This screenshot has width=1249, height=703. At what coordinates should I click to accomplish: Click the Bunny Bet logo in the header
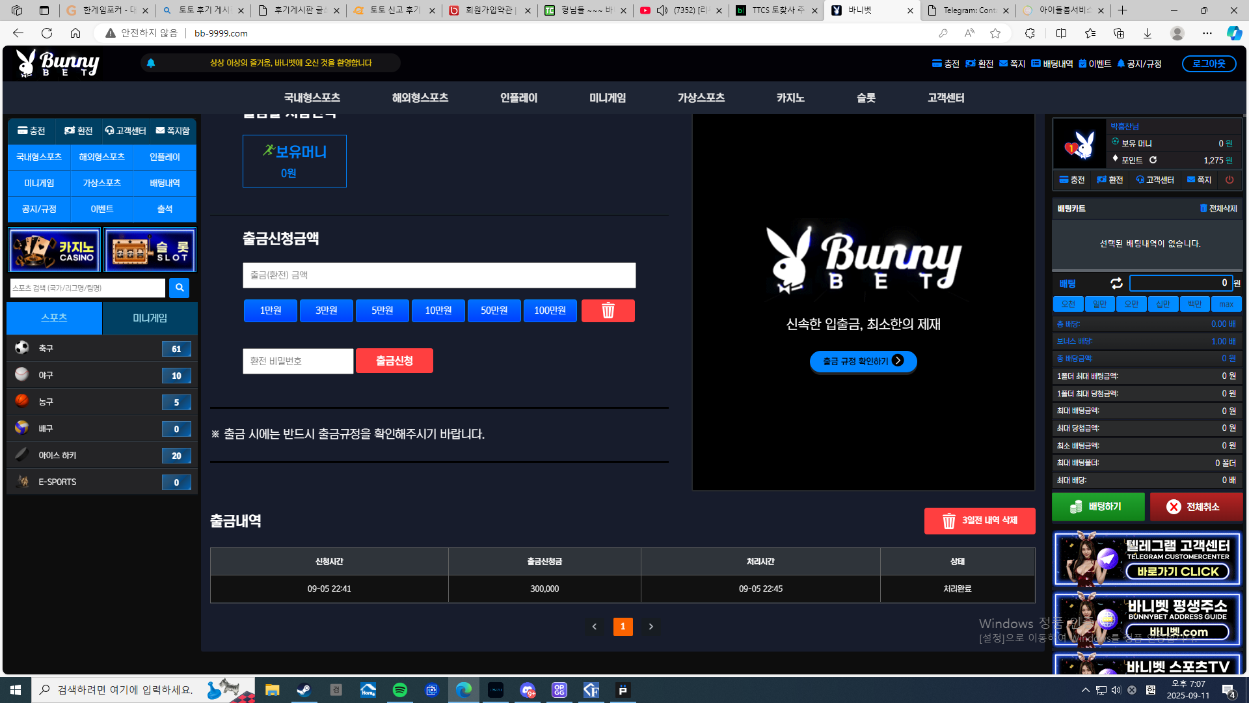tap(57, 63)
